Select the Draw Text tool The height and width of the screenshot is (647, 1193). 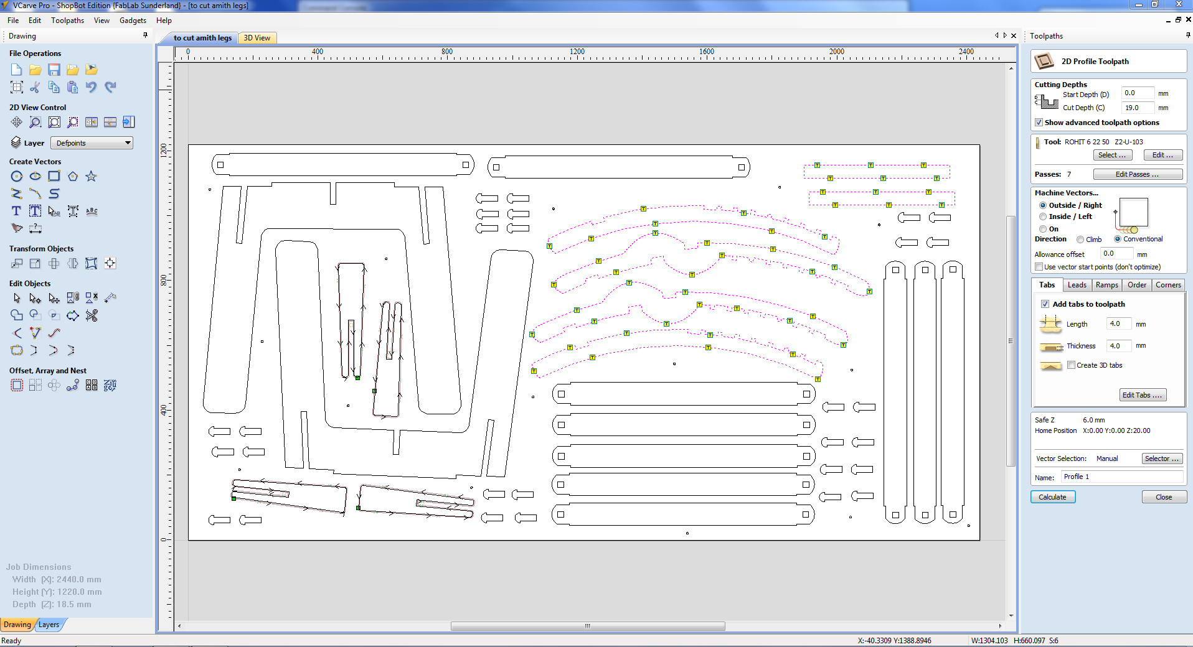[x=17, y=211]
